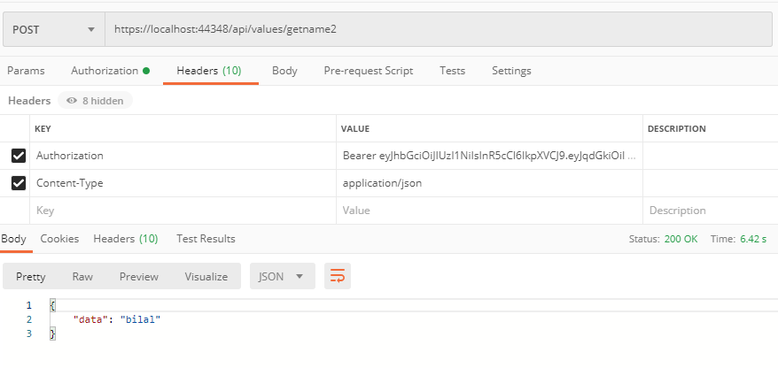Open the JSON format dropdown

click(x=282, y=277)
